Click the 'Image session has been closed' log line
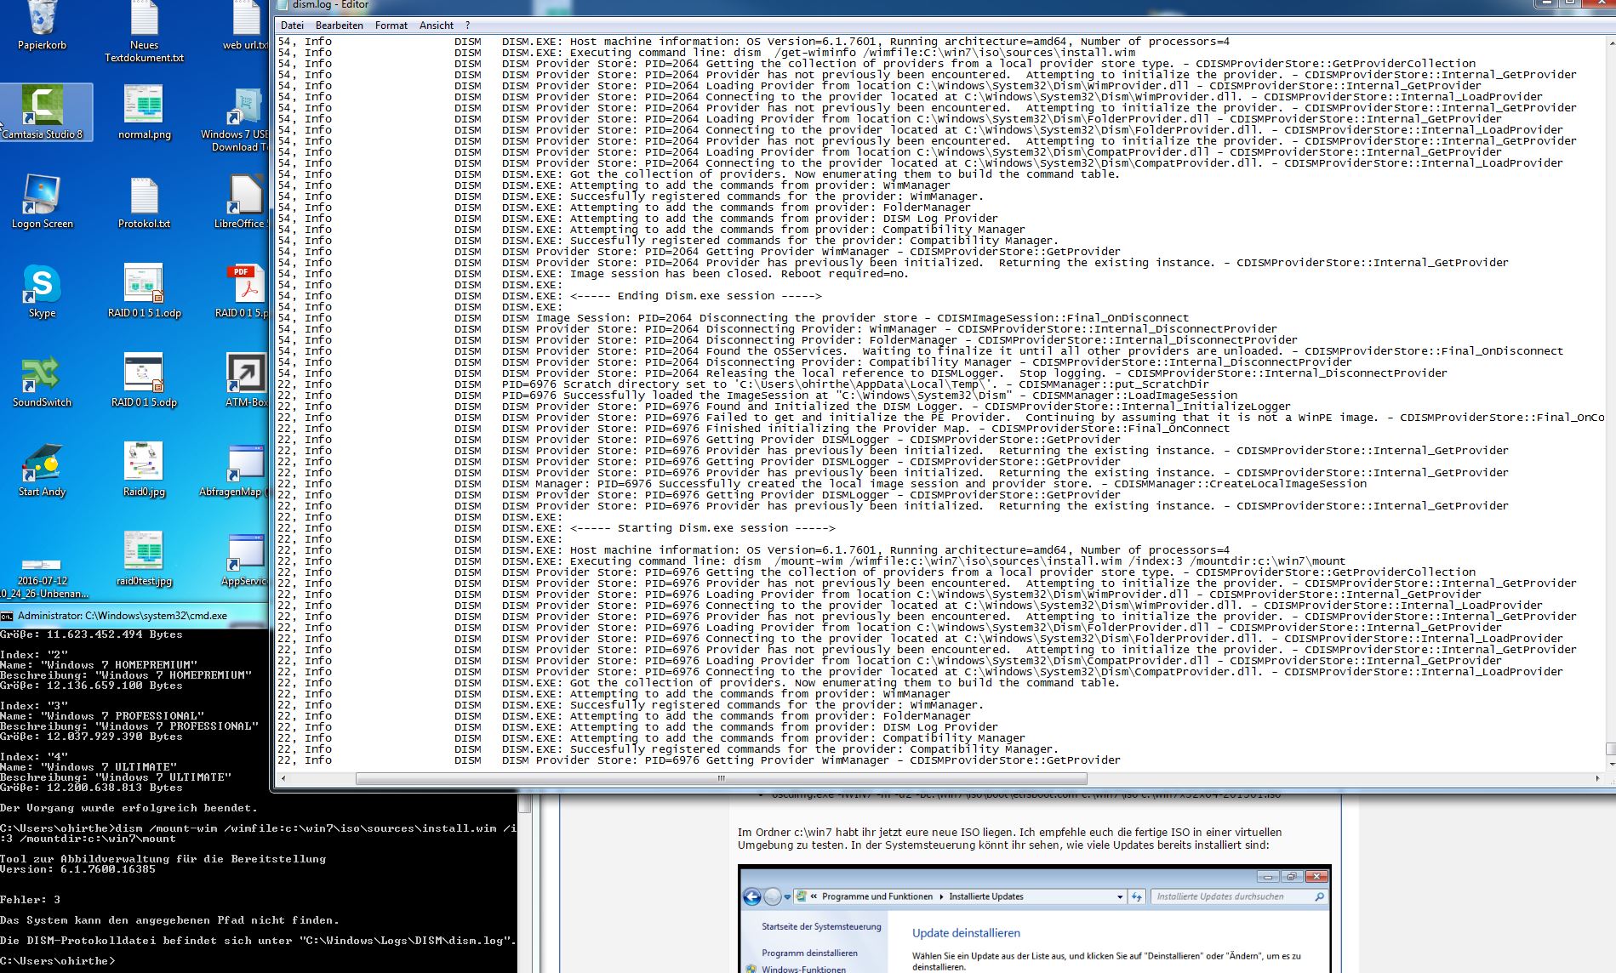Screen dimensions: 1616x973 (739, 274)
